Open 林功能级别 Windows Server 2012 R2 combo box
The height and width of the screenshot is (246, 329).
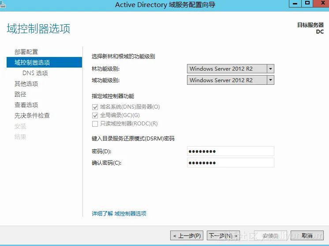coord(231,69)
